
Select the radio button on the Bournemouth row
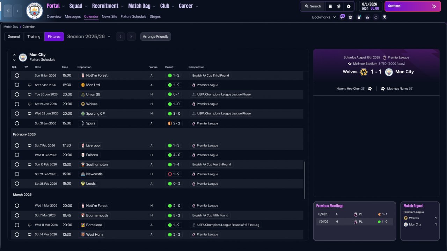tap(17, 215)
